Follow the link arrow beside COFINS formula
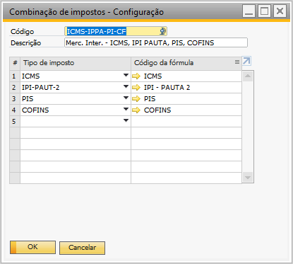293x264 pixels. pyautogui.click(x=136, y=110)
